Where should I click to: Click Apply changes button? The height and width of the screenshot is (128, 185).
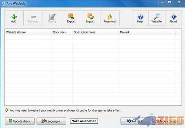pos(167,121)
